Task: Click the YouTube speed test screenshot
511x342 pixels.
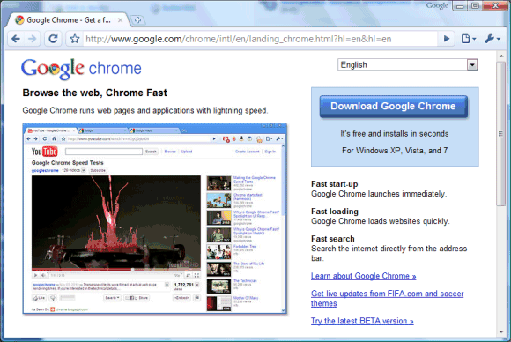Action: [155, 219]
